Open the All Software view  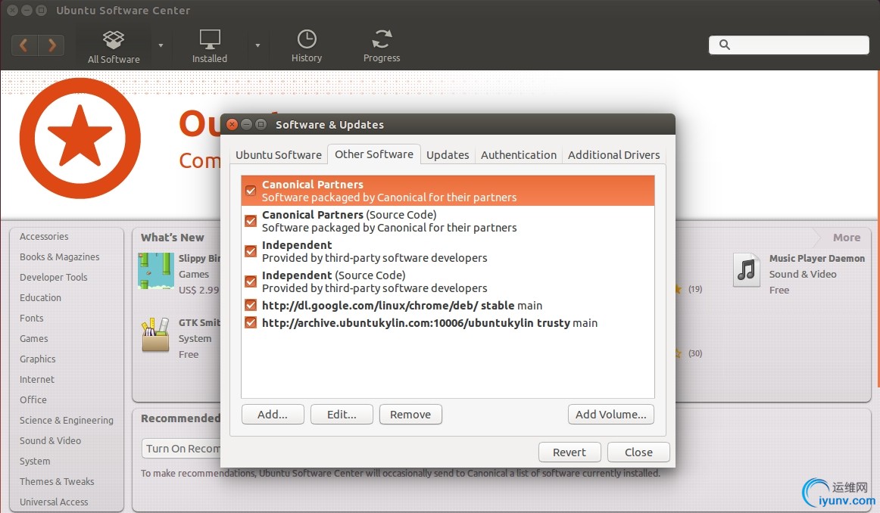[114, 47]
